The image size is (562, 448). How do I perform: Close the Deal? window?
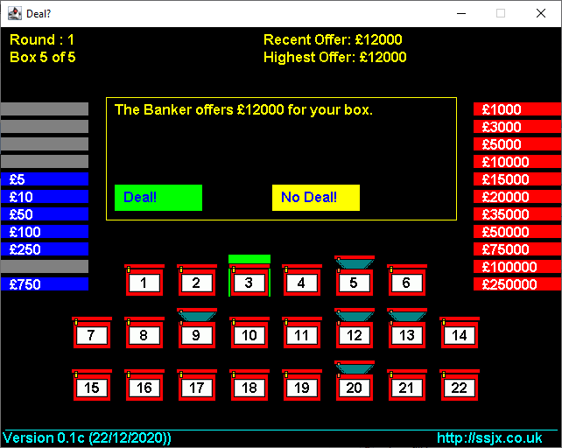click(541, 14)
